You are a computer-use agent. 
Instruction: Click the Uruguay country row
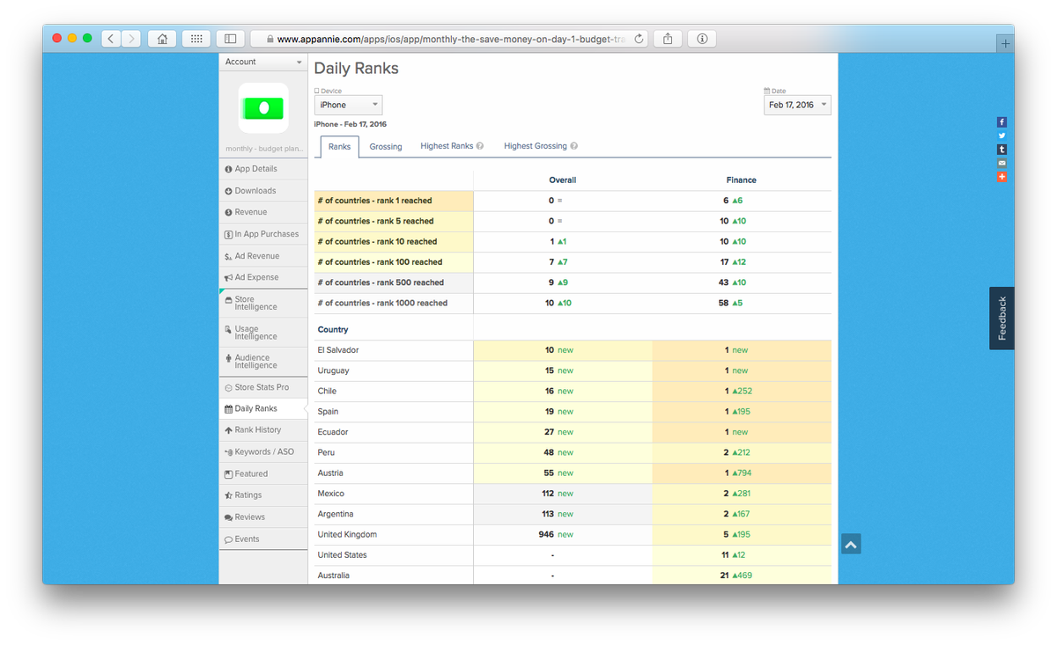point(573,370)
